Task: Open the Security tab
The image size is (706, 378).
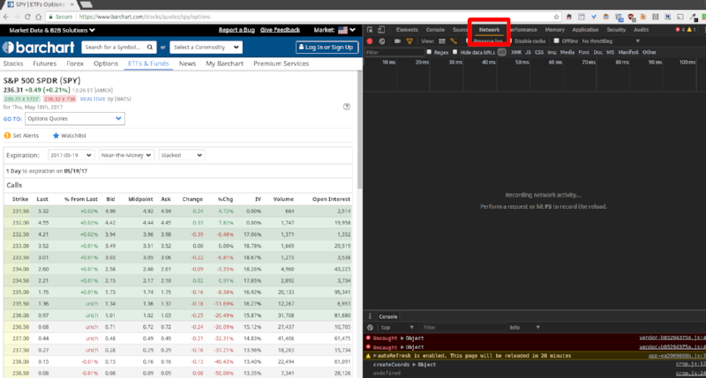Action: [x=616, y=30]
